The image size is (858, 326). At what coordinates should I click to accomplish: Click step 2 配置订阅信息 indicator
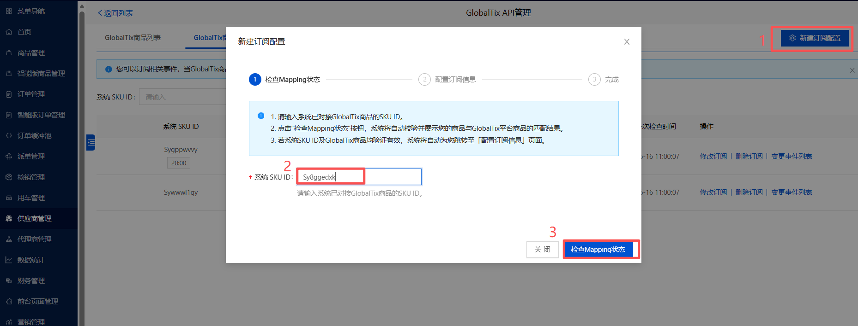[x=447, y=79]
